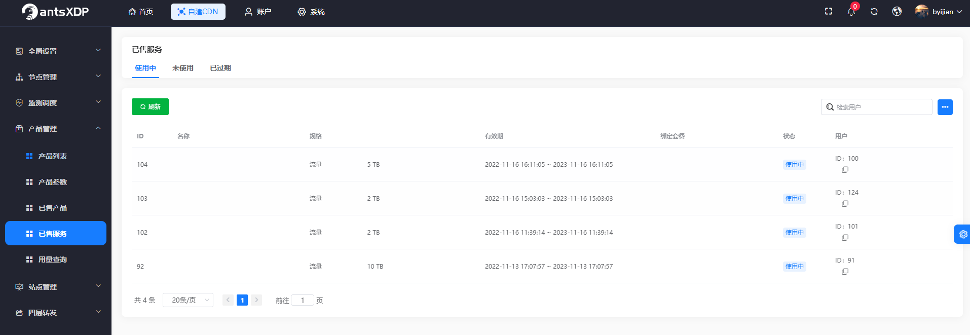Click the antsXDP logo
This screenshot has height=335, width=970.
pyautogui.click(x=55, y=12)
